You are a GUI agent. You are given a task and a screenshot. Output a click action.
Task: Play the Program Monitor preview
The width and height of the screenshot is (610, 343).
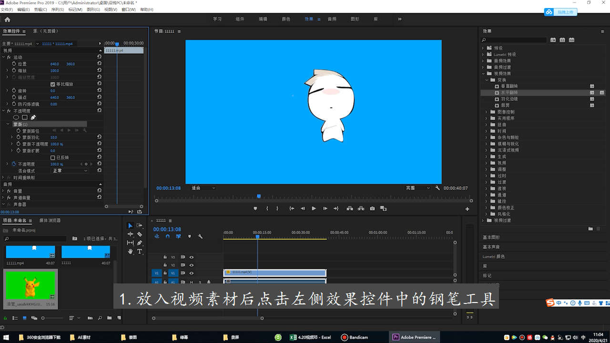314,208
